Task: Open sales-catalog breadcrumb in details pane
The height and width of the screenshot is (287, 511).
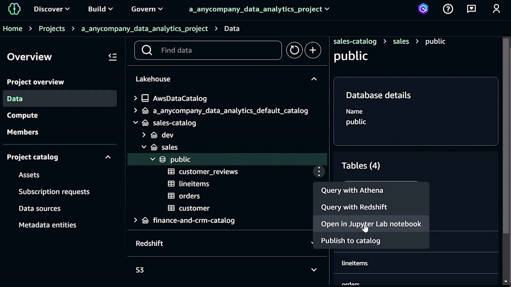Action: (x=355, y=41)
